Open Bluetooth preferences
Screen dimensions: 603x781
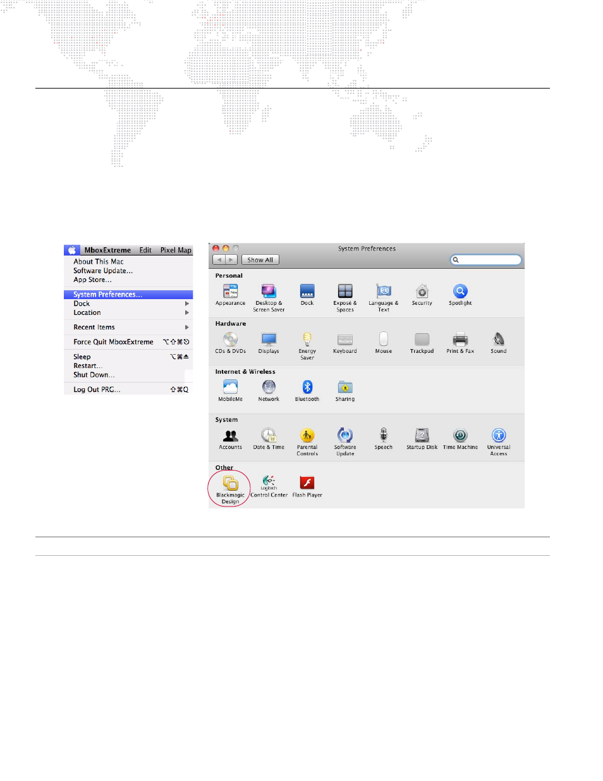307,391
